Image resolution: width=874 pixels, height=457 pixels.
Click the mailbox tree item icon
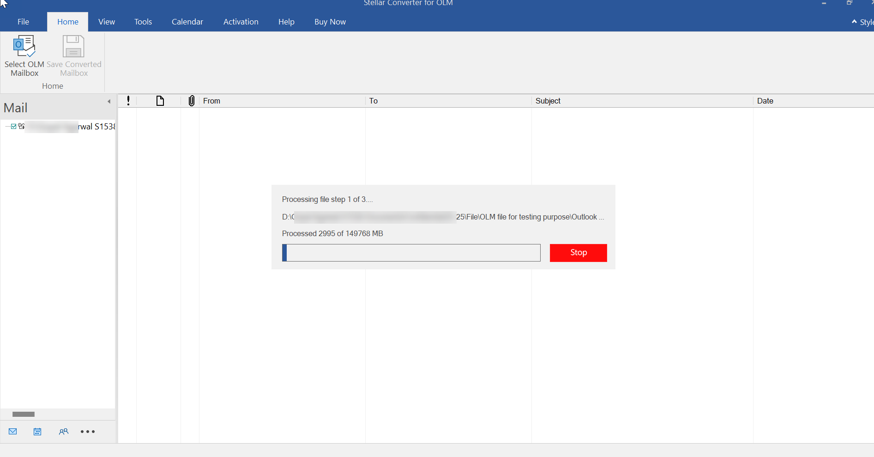click(21, 126)
